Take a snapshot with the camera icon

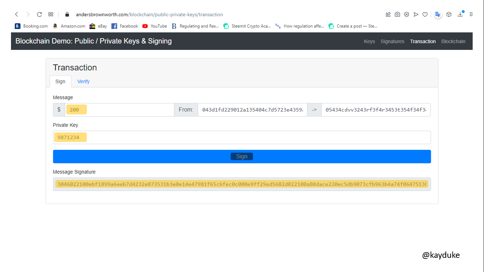click(x=397, y=15)
